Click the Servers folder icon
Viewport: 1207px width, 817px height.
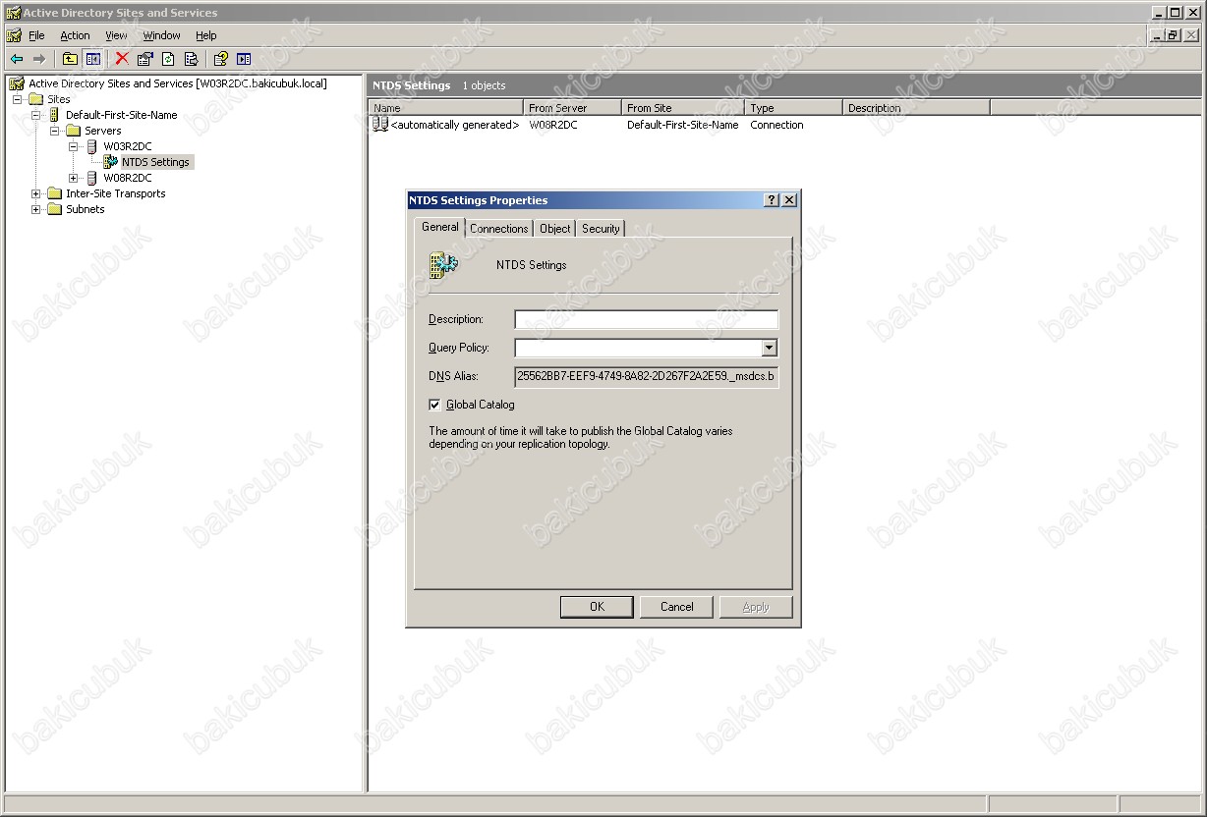[74, 131]
